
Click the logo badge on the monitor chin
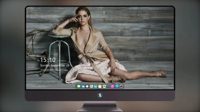[x=100, y=96]
